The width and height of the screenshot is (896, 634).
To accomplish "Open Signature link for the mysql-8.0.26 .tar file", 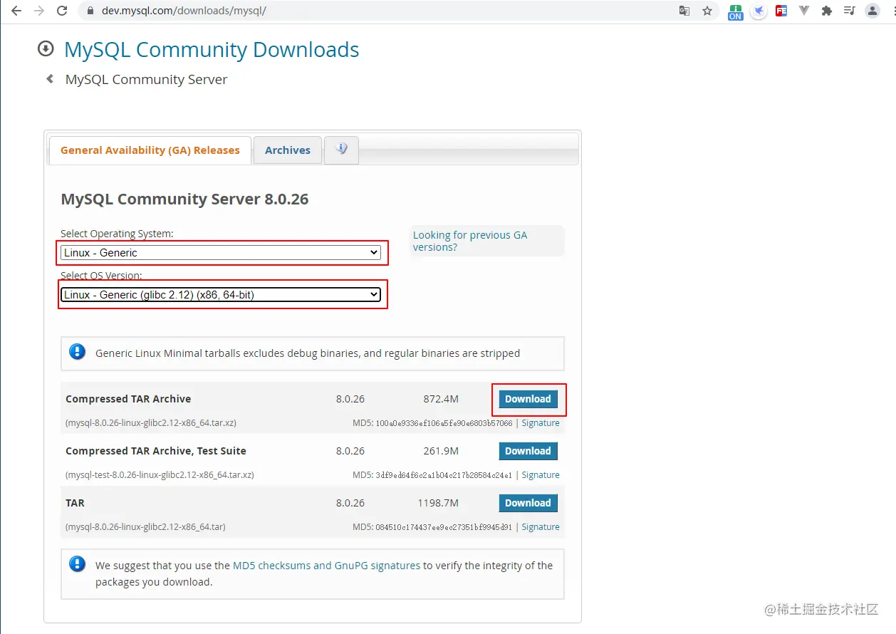I will pos(541,527).
